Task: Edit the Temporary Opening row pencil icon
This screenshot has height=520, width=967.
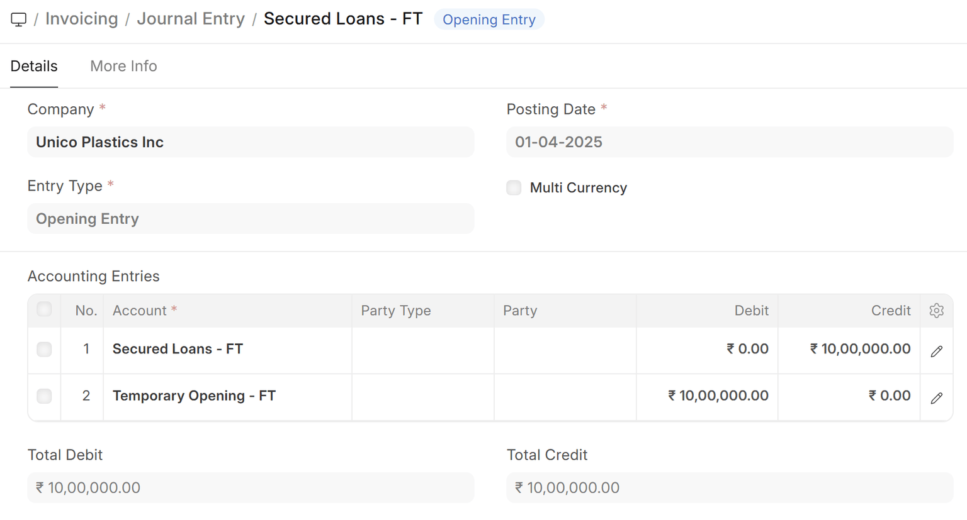Action: 936,397
